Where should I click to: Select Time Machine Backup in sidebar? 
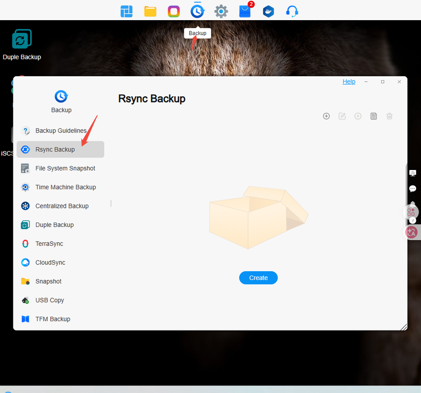60,187
